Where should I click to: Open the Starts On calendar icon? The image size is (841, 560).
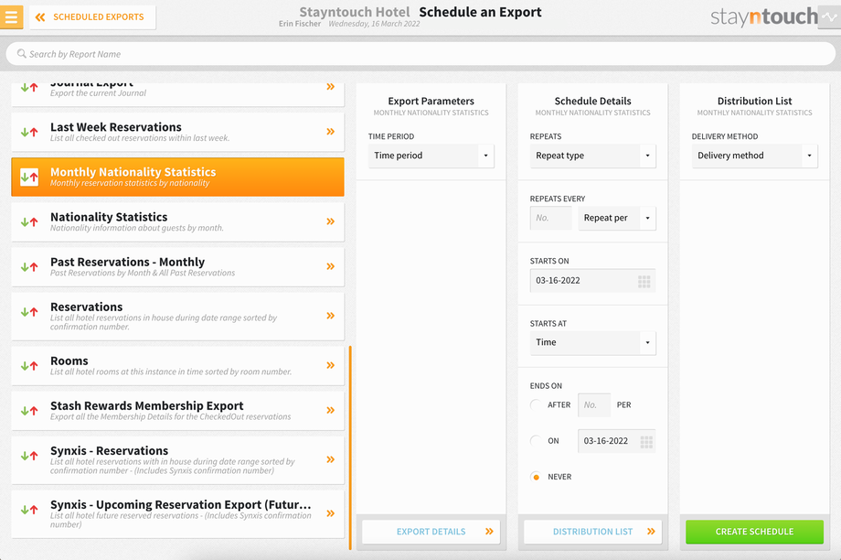click(644, 281)
